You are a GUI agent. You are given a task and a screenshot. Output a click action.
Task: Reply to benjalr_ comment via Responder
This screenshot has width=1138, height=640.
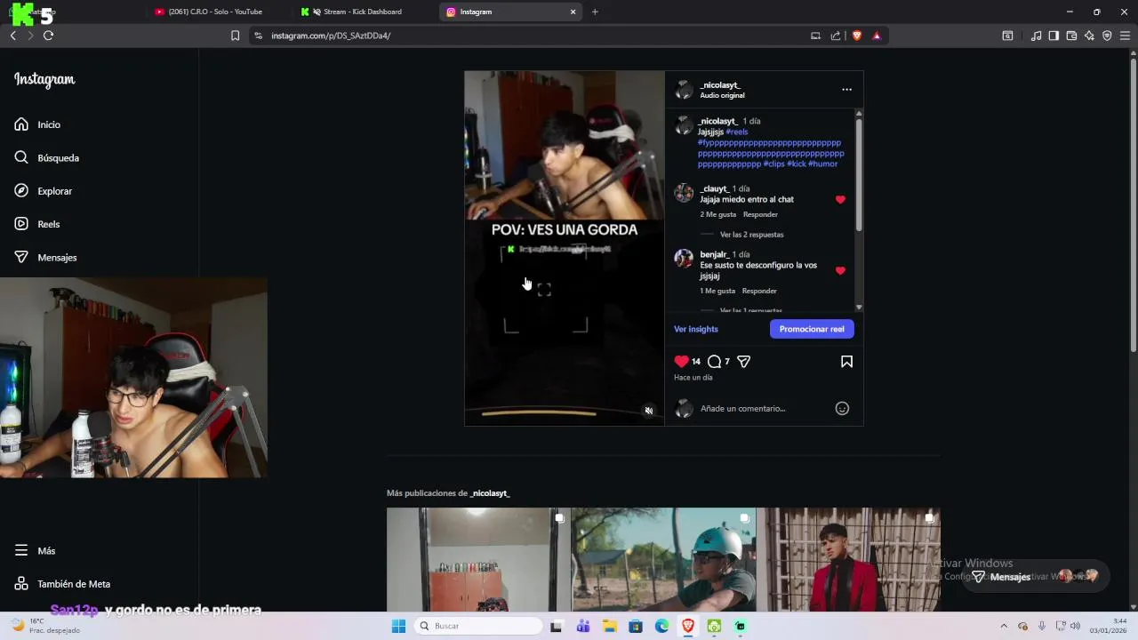pos(759,291)
